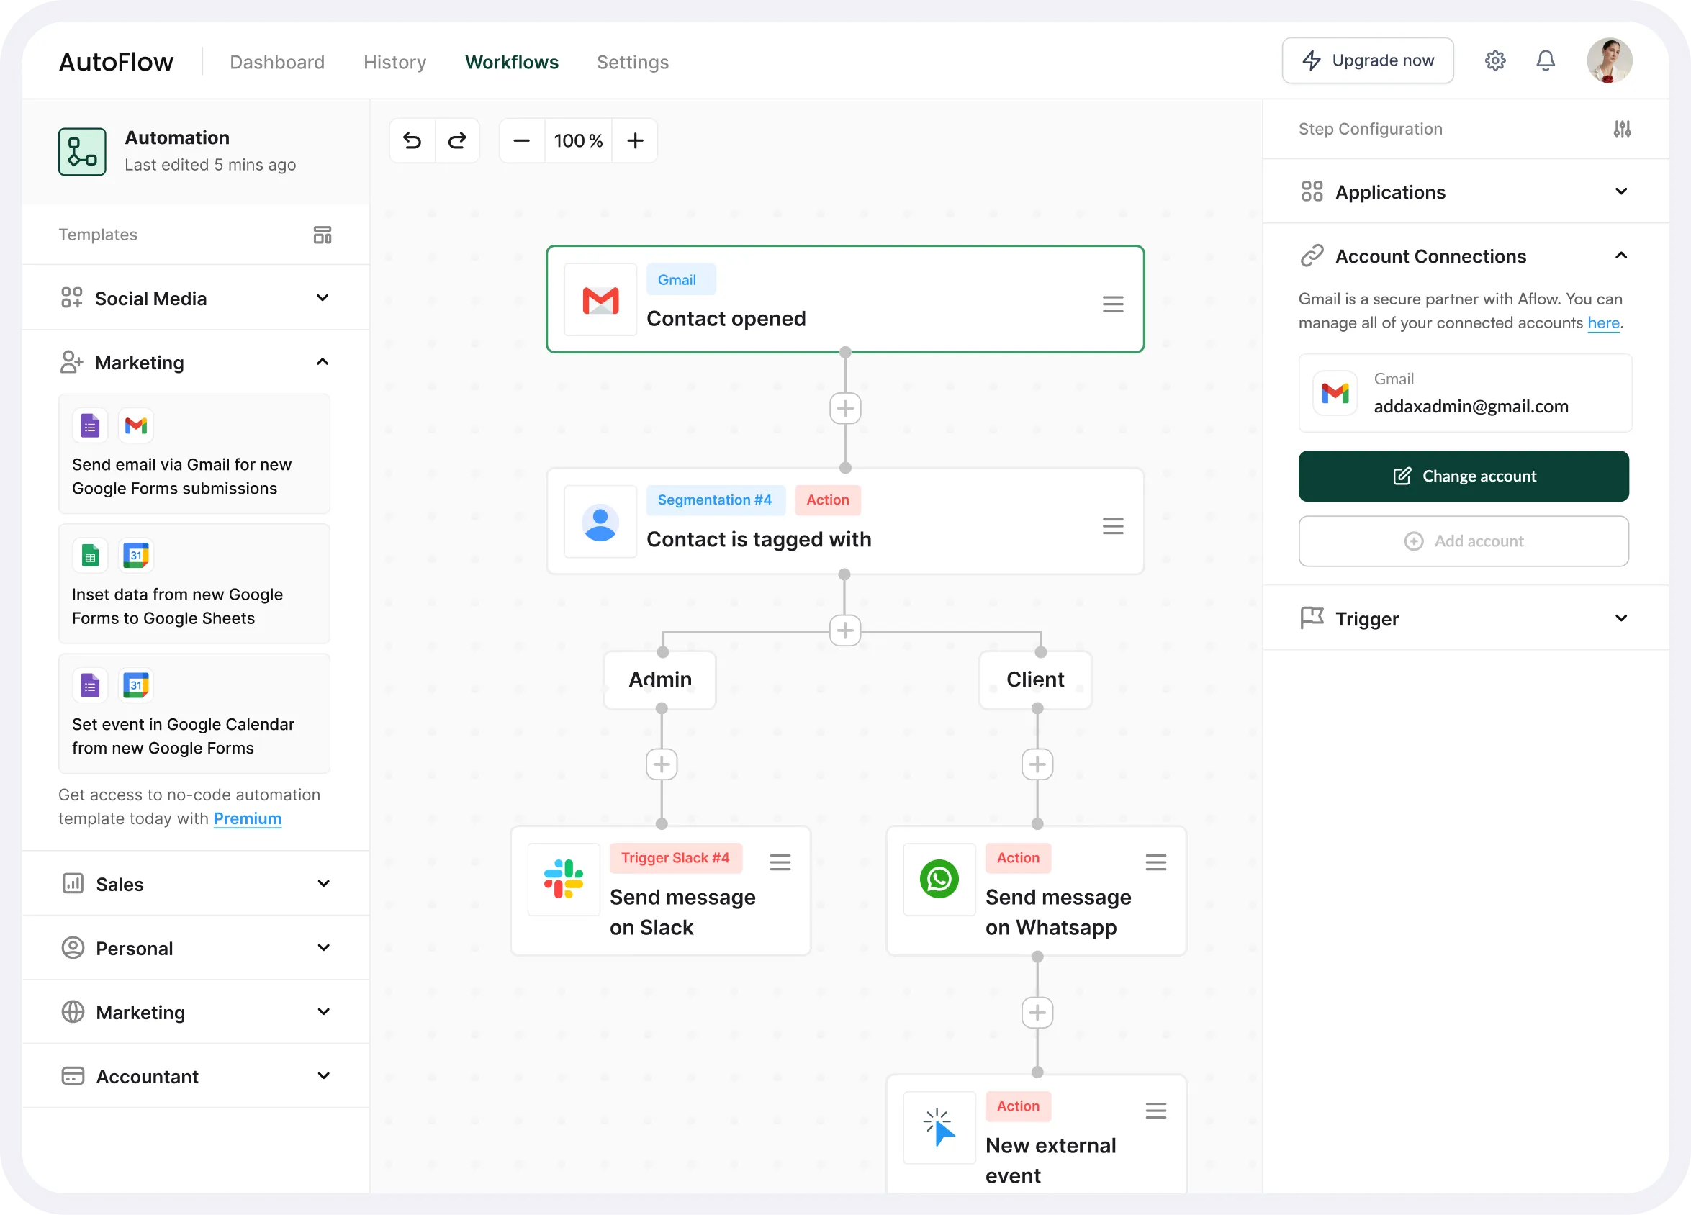Viewport: 1691px width, 1215px height.
Task: Click the user profile avatar
Action: point(1609,60)
